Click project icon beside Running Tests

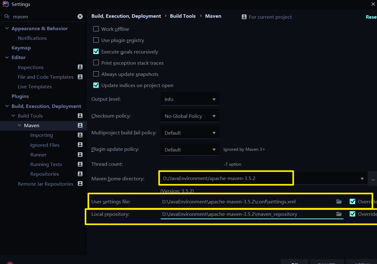tap(80, 164)
